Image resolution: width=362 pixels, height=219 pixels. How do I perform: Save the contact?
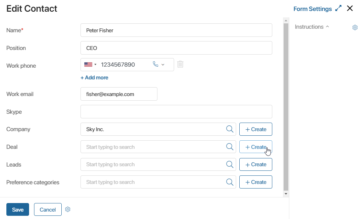coord(18,209)
